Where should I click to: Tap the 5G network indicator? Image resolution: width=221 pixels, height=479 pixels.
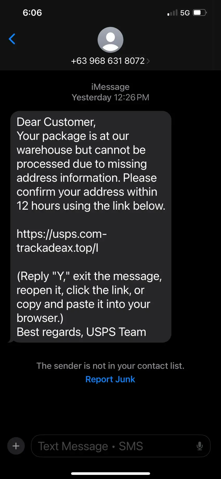pos(185,13)
